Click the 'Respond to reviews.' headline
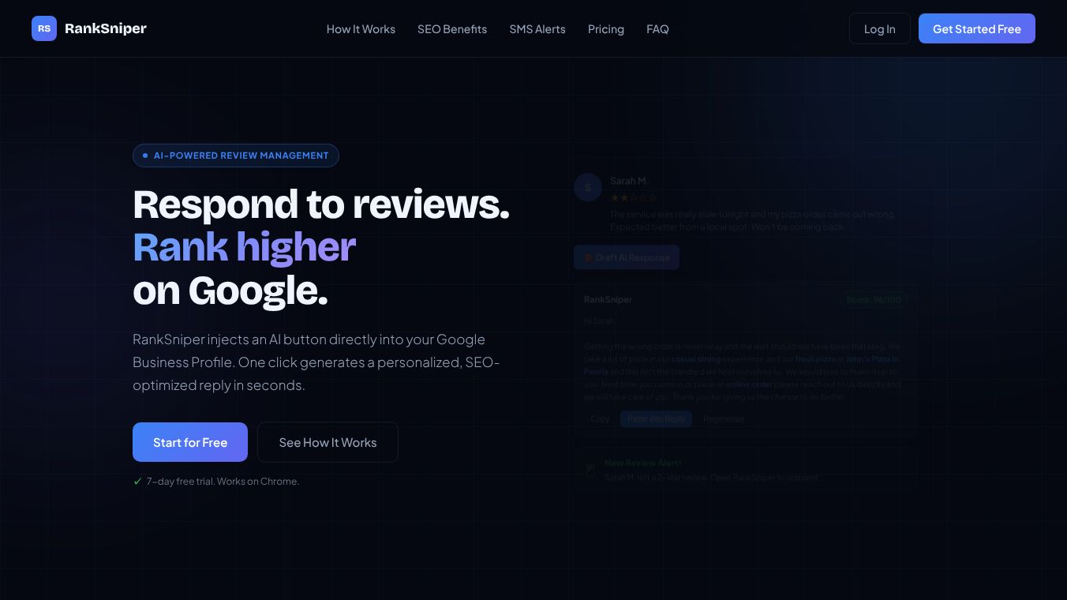The height and width of the screenshot is (600, 1067). [x=321, y=204]
